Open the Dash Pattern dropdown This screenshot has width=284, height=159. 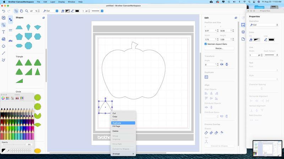[272, 55]
